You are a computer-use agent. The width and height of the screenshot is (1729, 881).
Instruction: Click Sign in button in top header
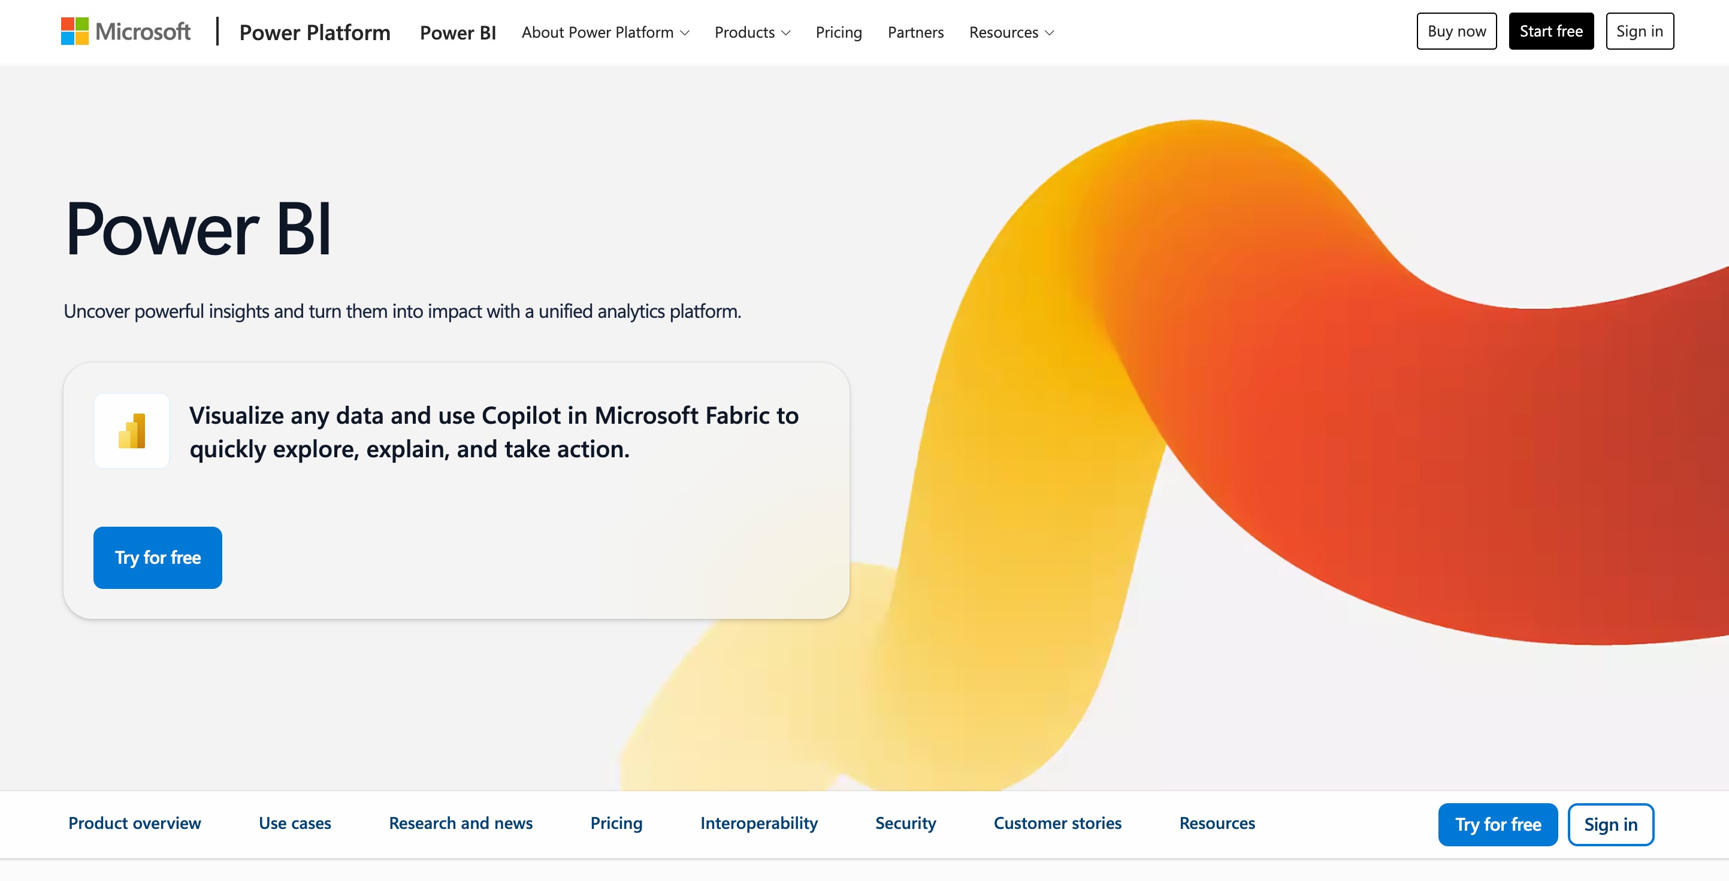(1640, 31)
